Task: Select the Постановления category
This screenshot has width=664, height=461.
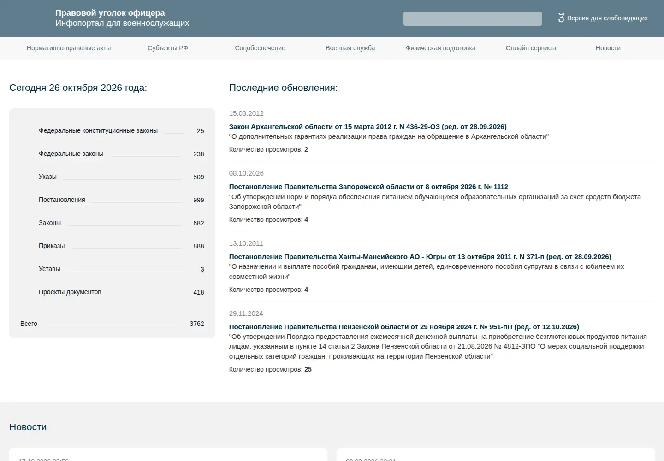Action: click(x=62, y=200)
